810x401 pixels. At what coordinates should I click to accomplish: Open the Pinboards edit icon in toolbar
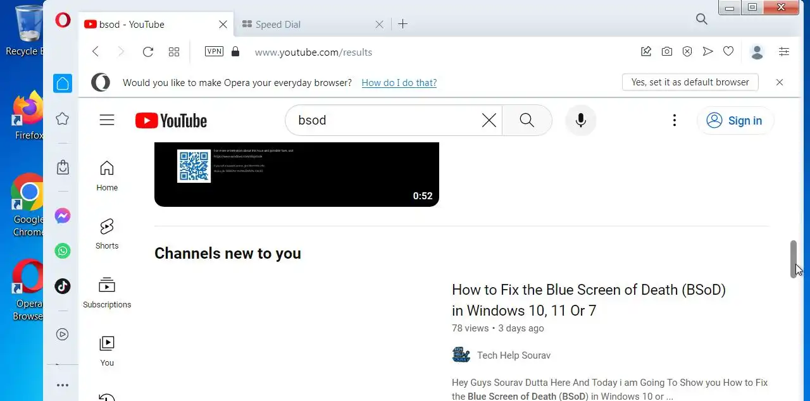tap(646, 52)
